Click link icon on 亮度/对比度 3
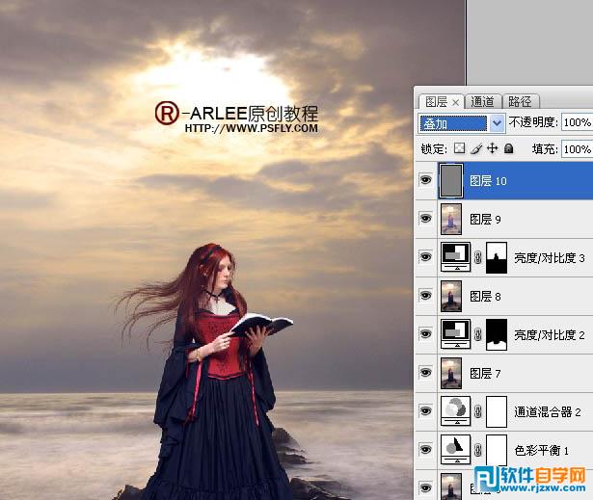Viewport: 593px width, 500px height. 478,258
